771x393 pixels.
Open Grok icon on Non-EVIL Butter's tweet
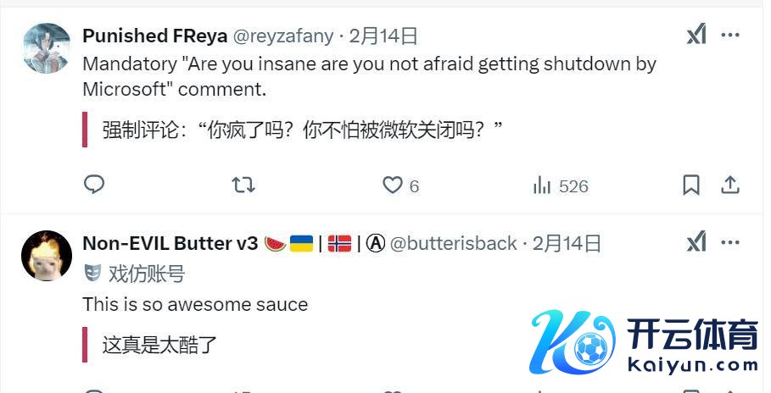point(696,242)
